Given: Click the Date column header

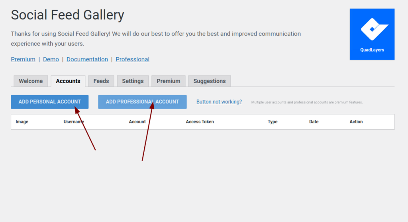Looking at the screenshot, I should (314, 122).
